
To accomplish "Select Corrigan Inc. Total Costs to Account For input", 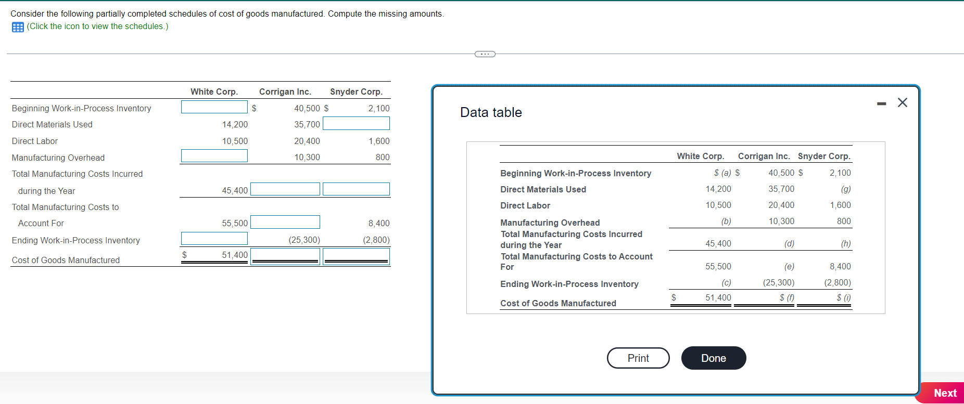I will (x=285, y=222).
